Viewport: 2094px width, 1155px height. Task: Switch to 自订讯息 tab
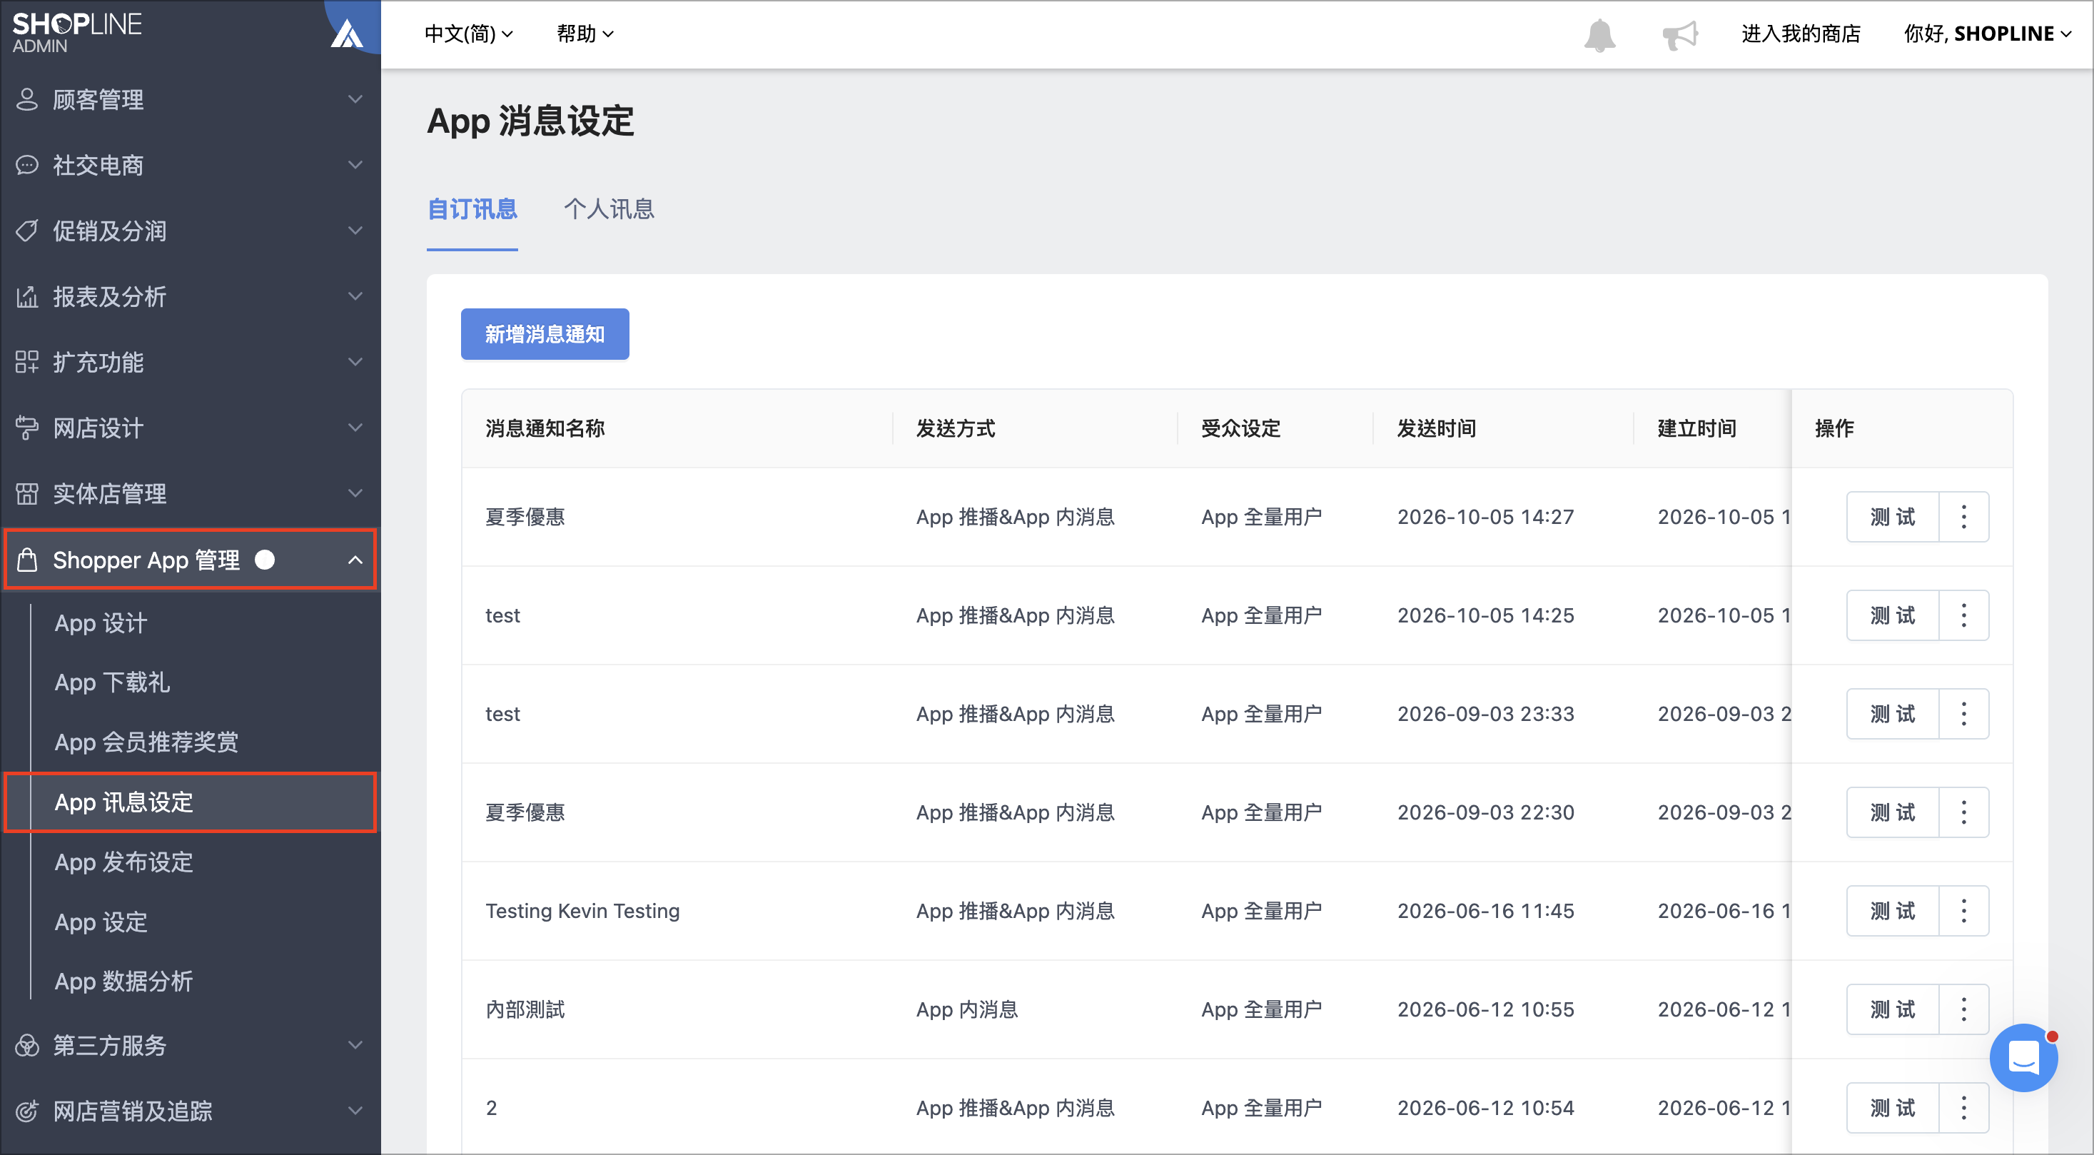472,210
